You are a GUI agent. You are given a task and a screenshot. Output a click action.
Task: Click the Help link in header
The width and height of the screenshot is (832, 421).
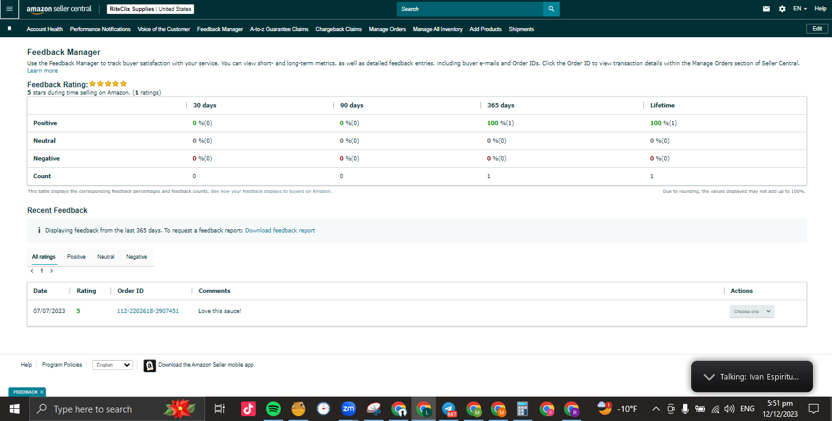tap(820, 9)
